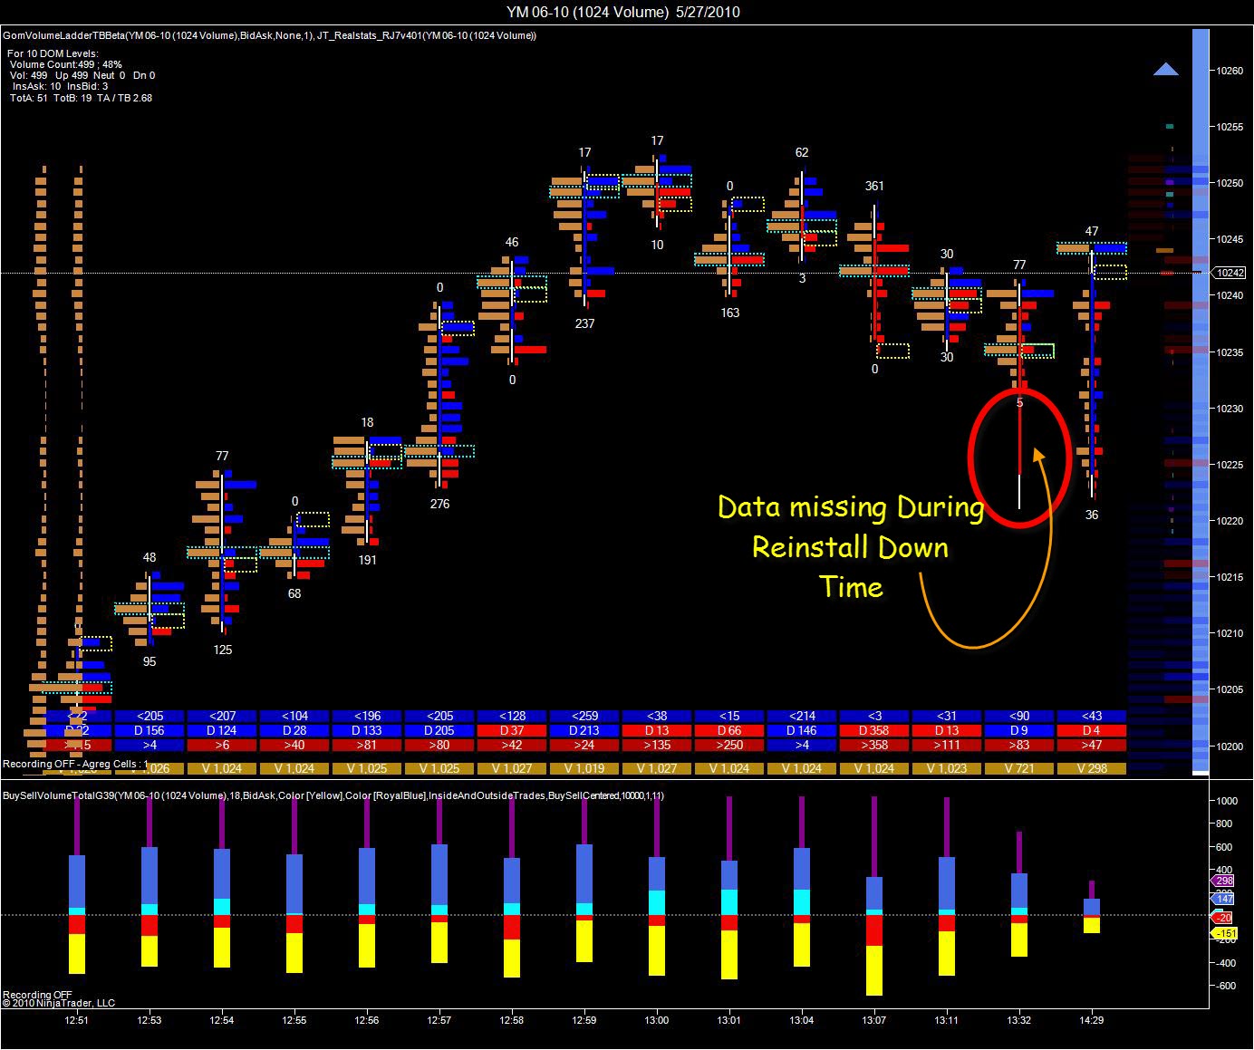Click the vertical blue depth bar at right
The height and width of the screenshot is (1050, 1254).
pos(1201,400)
